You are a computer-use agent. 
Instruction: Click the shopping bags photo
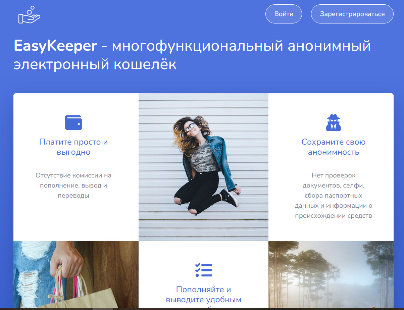76,274
